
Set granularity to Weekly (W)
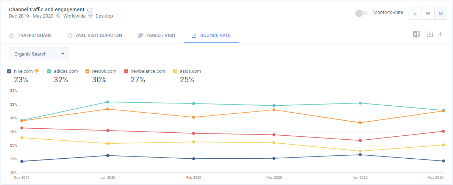428,13
